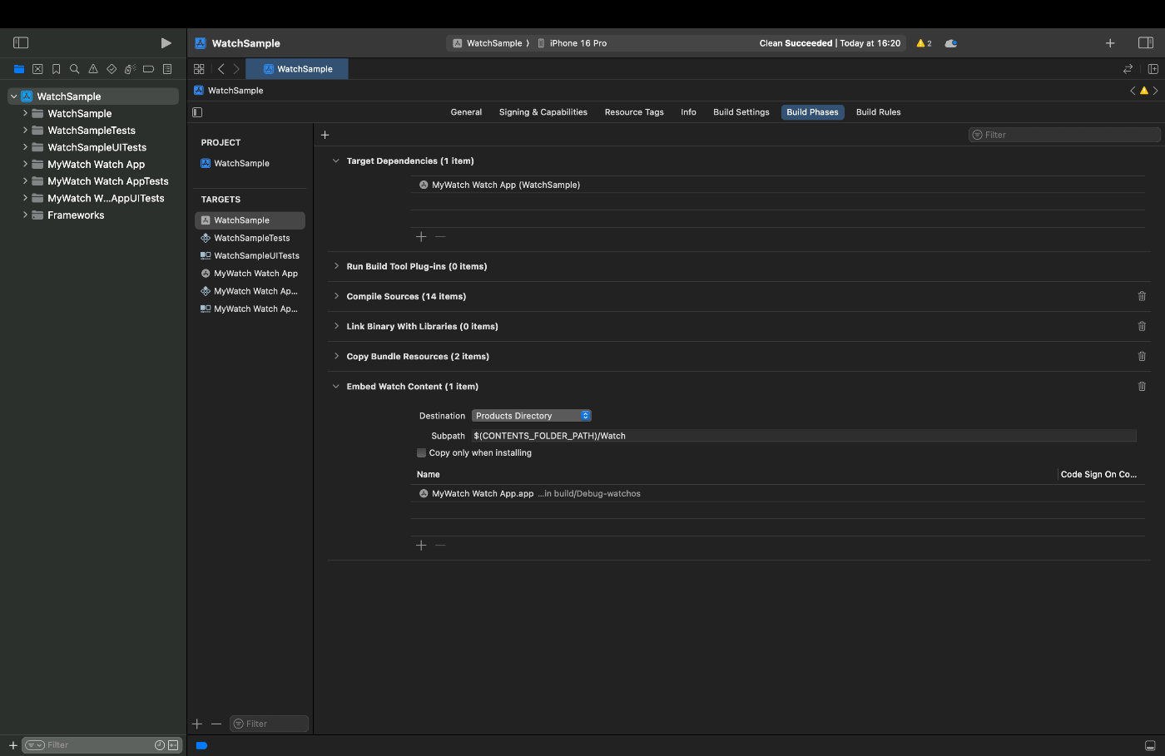This screenshot has width=1165, height=756.
Task: Open the Test navigator diamond icon
Action: pos(112,69)
